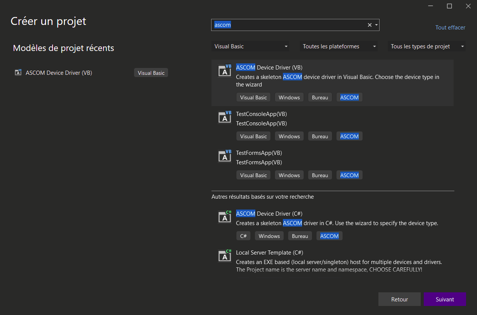Choose the TestFormsApp(VB) template
This screenshot has width=477, height=315.
[259, 153]
